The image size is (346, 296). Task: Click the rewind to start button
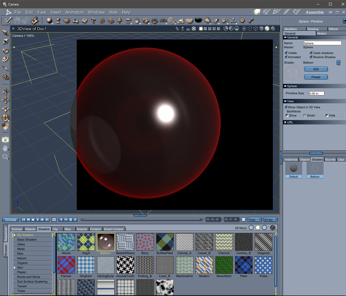(x=24, y=220)
